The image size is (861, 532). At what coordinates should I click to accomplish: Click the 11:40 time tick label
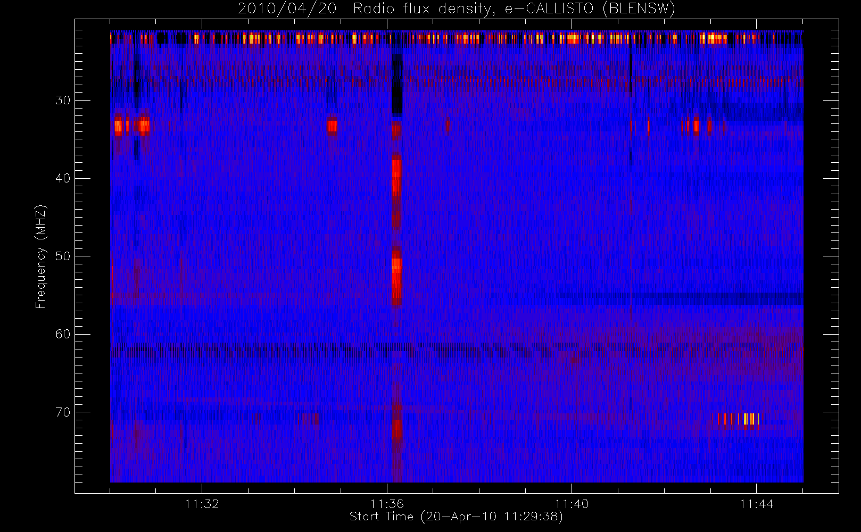(x=572, y=504)
